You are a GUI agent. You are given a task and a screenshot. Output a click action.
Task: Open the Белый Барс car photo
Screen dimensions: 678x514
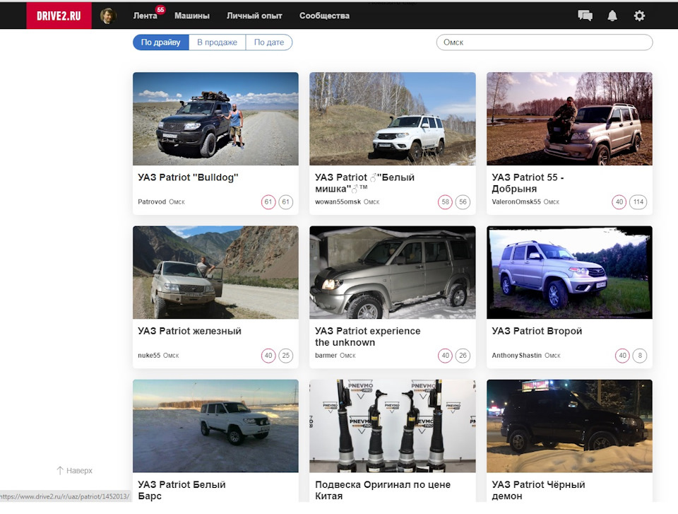tap(215, 426)
